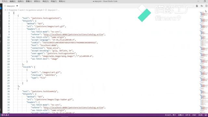Click the "accept-encoding" gzip entry
The width and height of the screenshot is (208, 117).
(x=52, y=51)
